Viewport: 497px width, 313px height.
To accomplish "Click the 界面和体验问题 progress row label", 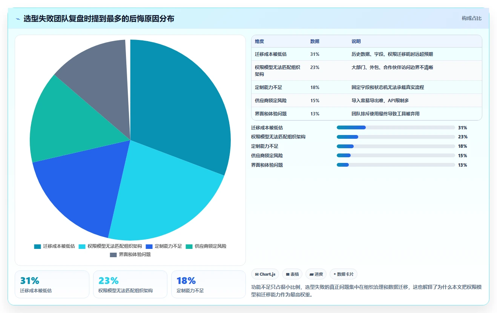I will (267, 165).
